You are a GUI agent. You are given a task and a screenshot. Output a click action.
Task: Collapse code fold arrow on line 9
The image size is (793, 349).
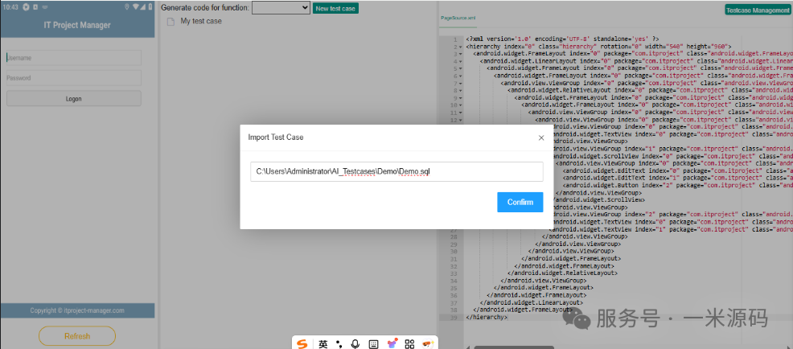pos(461,97)
